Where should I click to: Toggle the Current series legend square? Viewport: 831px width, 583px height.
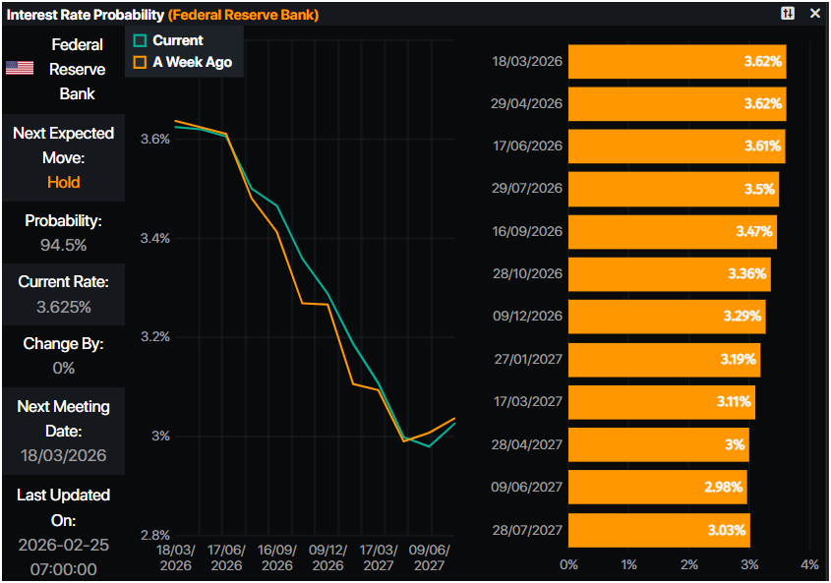coord(140,41)
